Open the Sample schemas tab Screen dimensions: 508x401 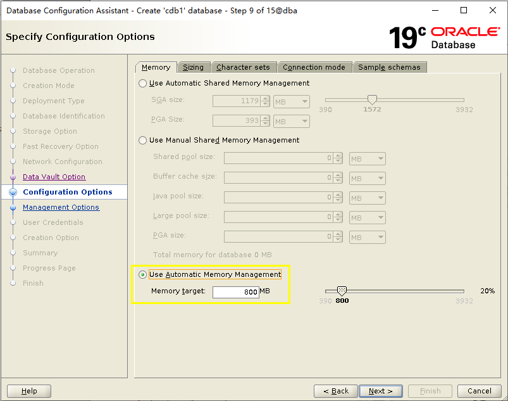tap(389, 67)
